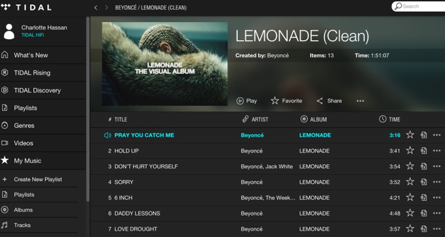The height and width of the screenshot is (237, 445).
Task: Open more options for HOLD UP
Action: (437, 151)
